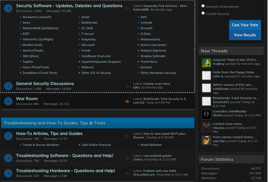Open thread Surprise! Flash Is Not 2015's
Screen dimensions: 268x182
click(x=235, y=60)
